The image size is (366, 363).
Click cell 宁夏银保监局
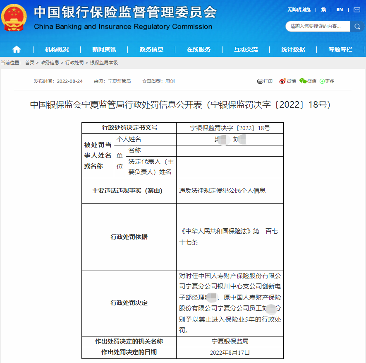coord(230,341)
